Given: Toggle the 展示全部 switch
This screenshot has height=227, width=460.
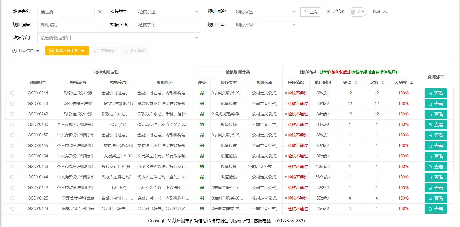Looking at the screenshot, I should pyautogui.click(x=357, y=12).
